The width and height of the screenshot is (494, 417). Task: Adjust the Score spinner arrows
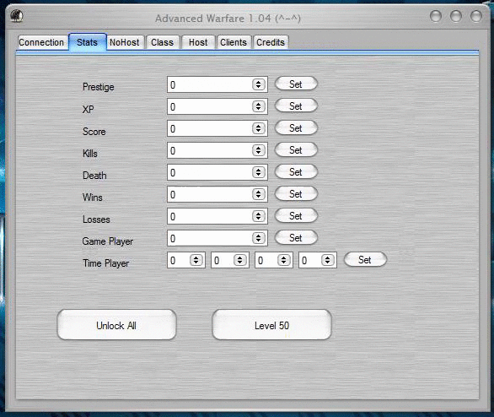tap(258, 128)
